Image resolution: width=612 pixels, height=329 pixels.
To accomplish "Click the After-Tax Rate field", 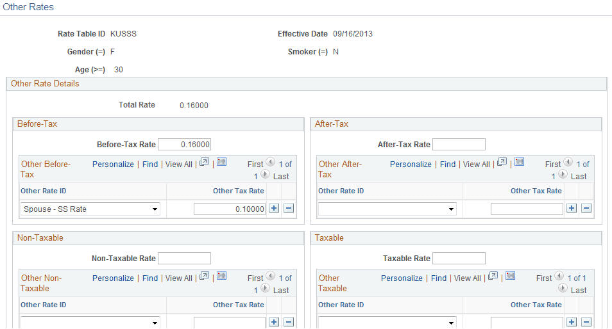I will 459,145.
